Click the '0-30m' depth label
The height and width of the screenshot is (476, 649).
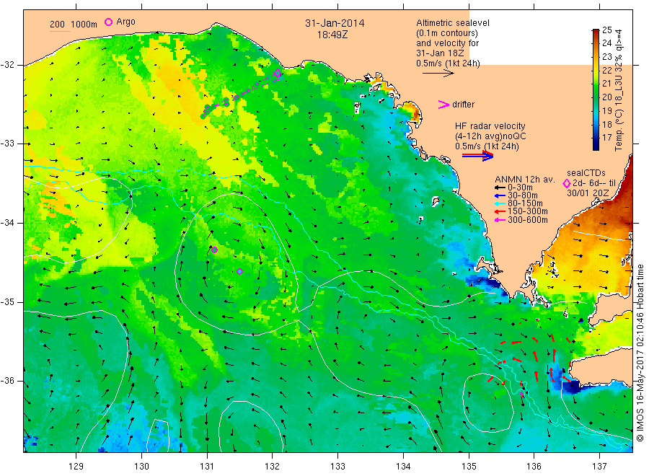click(520, 188)
